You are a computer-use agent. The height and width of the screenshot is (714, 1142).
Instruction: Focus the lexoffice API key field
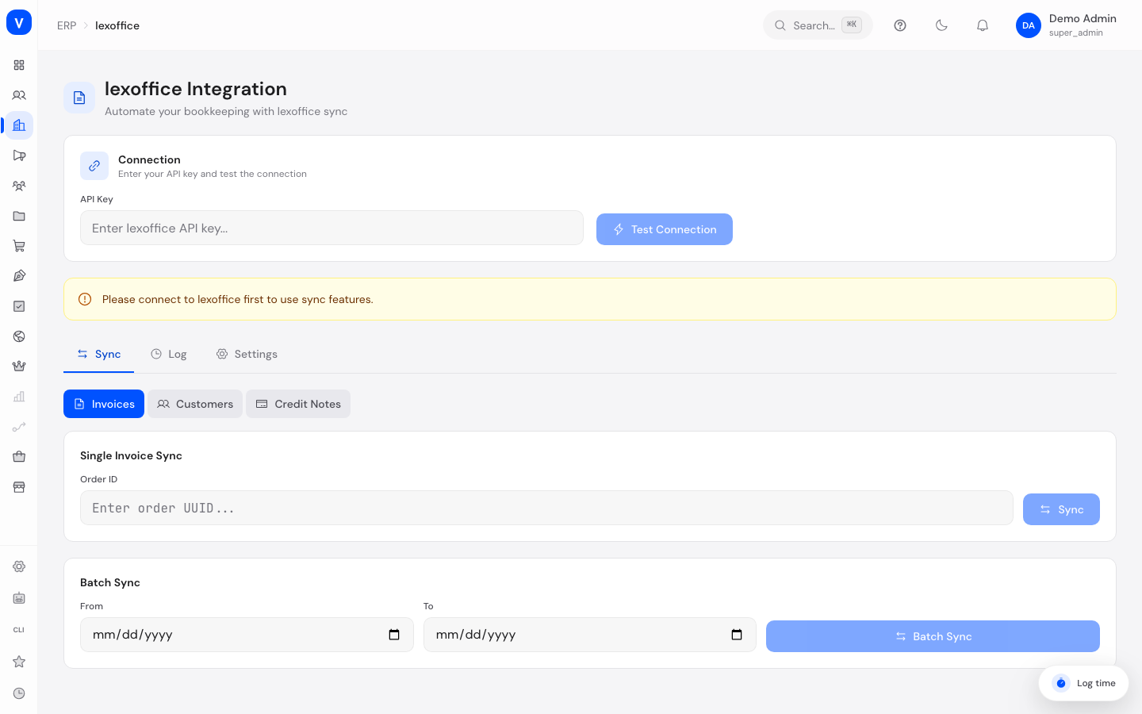331,228
